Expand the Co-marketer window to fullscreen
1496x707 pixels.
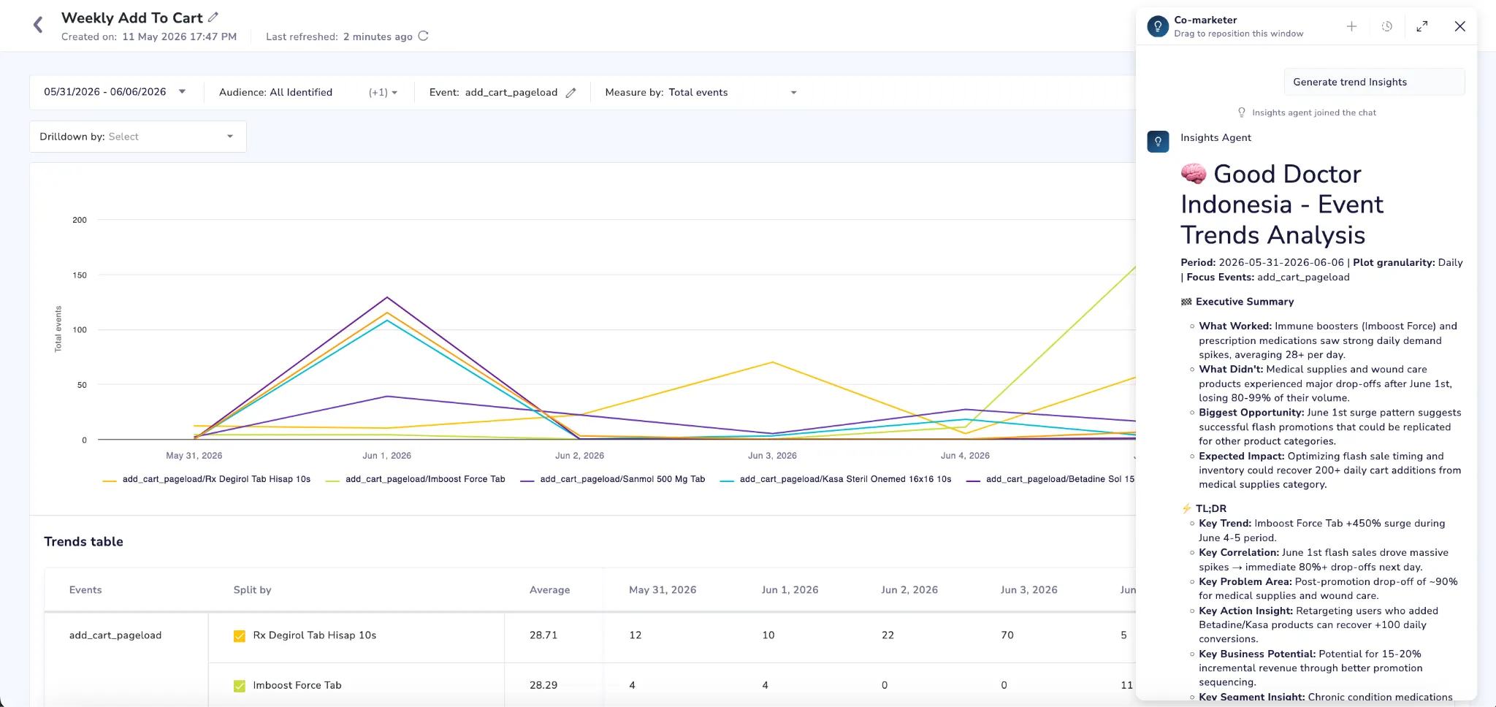pos(1421,26)
